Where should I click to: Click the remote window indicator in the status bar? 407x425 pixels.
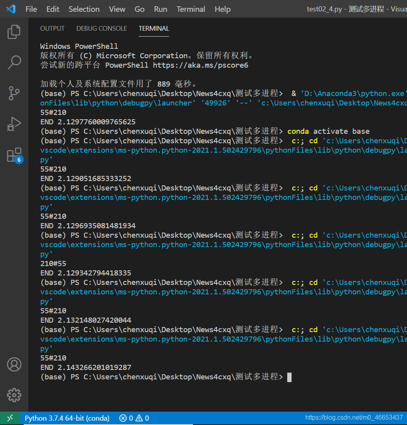[10, 418]
